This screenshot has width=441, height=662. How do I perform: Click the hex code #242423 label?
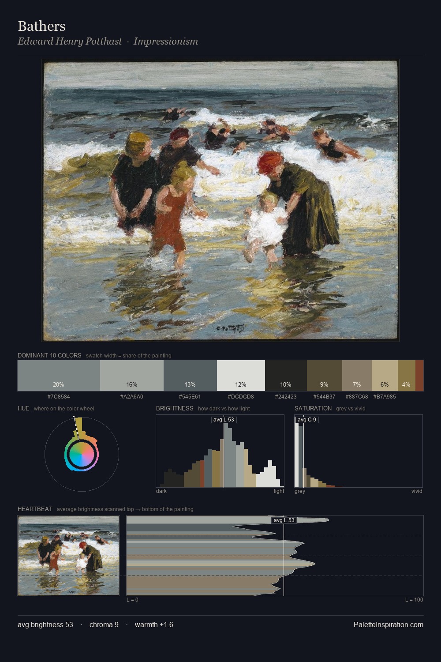pyautogui.click(x=286, y=396)
